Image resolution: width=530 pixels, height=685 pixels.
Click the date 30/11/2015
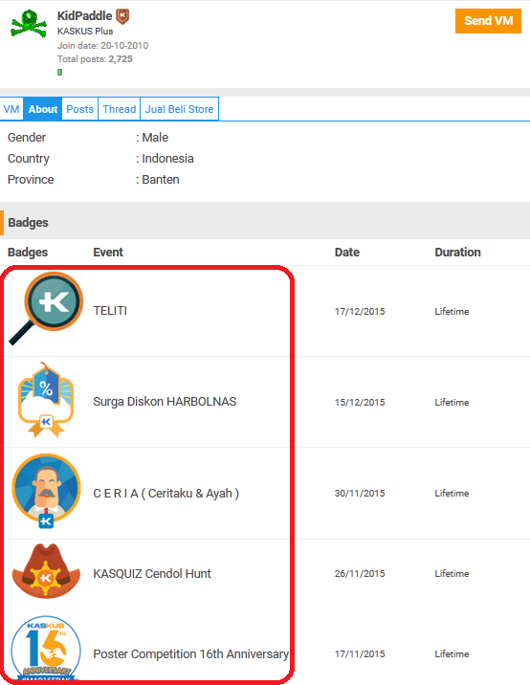(x=359, y=494)
